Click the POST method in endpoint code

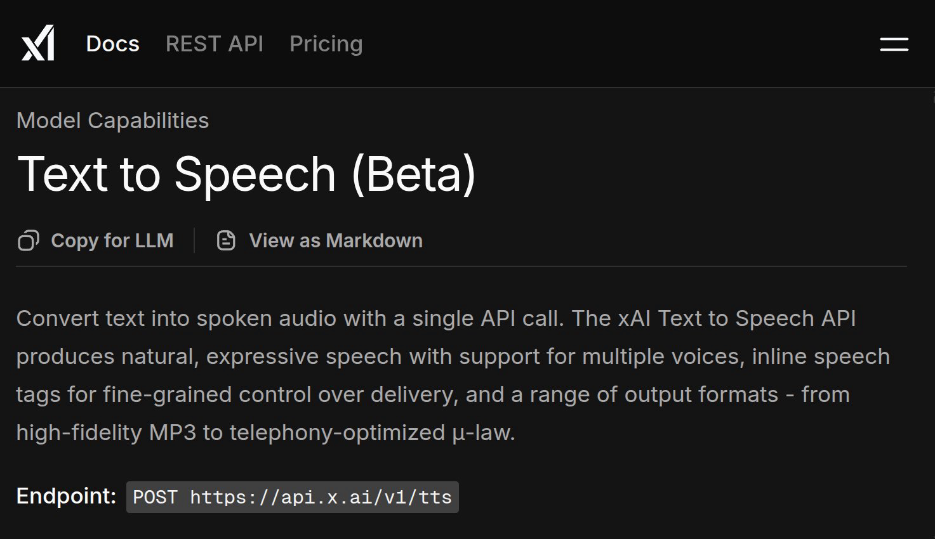coord(156,497)
